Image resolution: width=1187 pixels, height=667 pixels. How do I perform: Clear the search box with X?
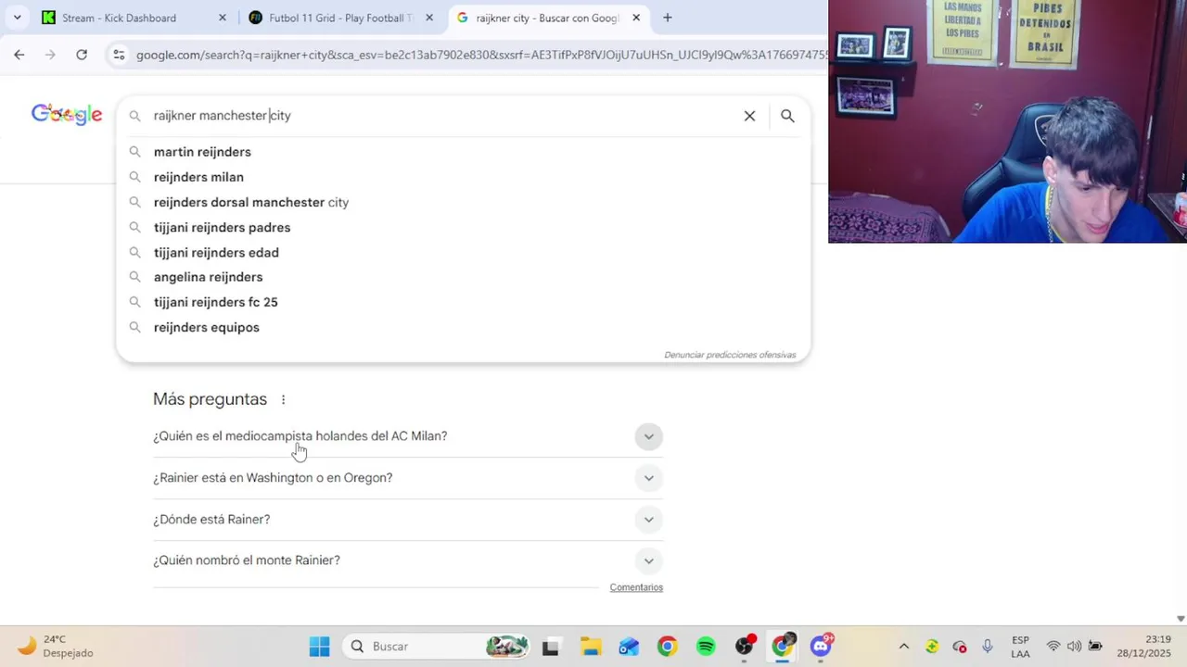click(749, 116)
